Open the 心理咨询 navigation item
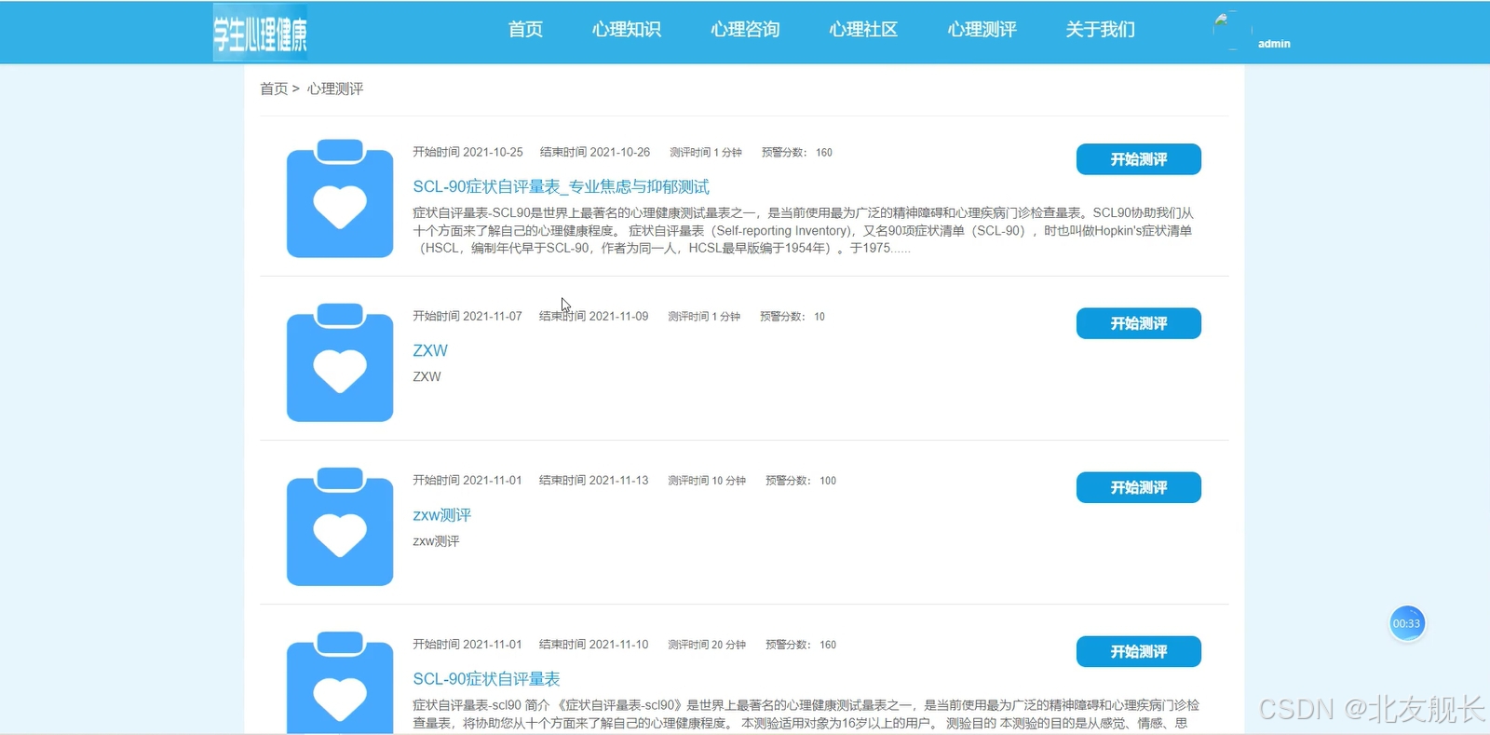 coord(745,30)
